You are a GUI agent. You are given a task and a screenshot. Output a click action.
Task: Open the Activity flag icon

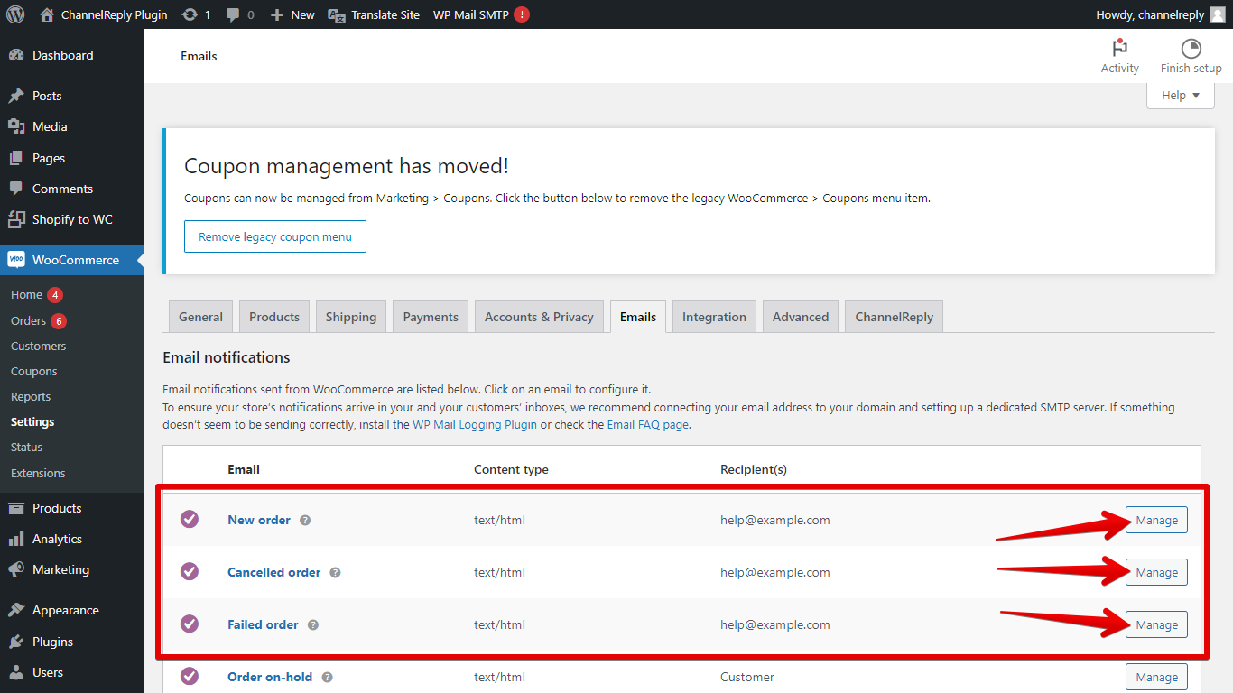(x=1120, y=48)
